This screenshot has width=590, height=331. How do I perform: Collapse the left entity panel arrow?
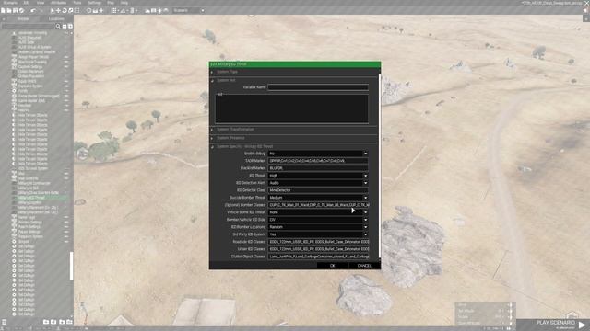[x=4, y=18]
